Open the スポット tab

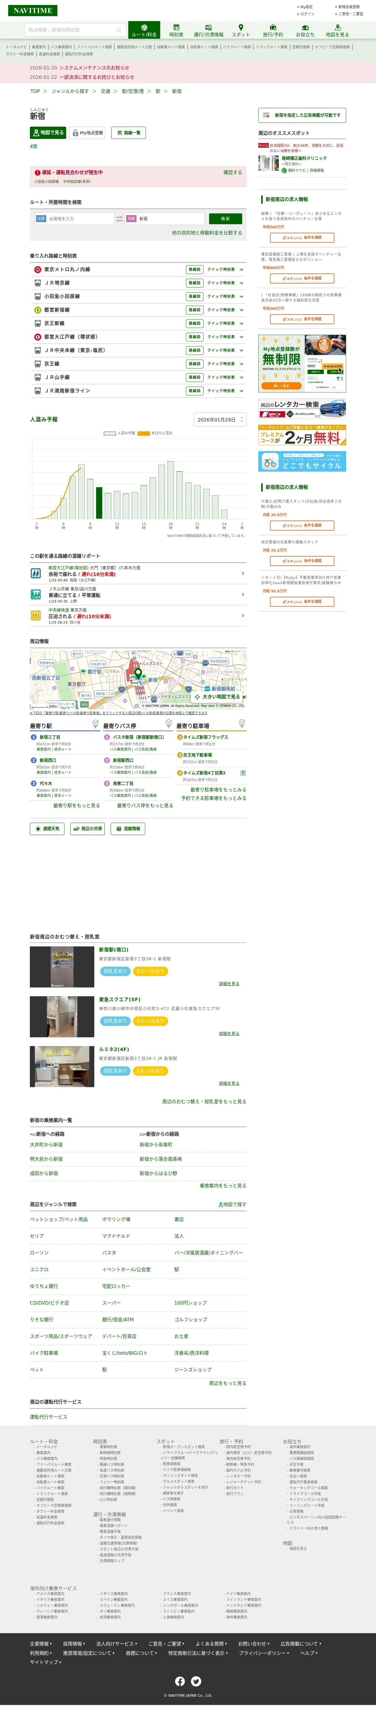pos(240,30)
